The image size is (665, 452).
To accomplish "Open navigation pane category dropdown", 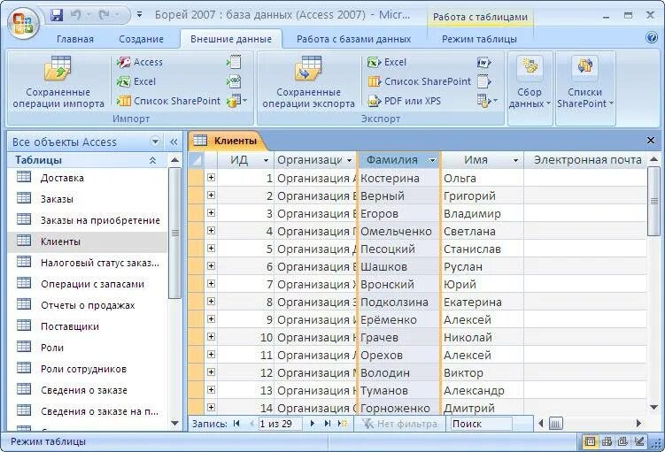I will tap(155, 142).
